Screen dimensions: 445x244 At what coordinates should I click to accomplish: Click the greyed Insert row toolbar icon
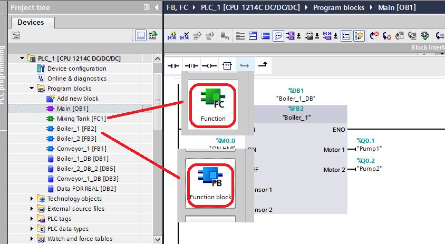click(197, 36)
